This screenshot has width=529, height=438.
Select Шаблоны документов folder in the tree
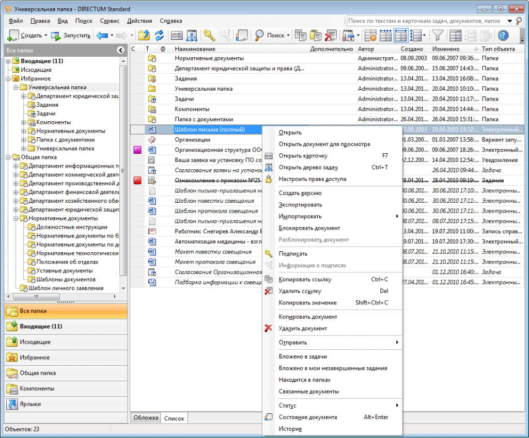coord(66,279)
